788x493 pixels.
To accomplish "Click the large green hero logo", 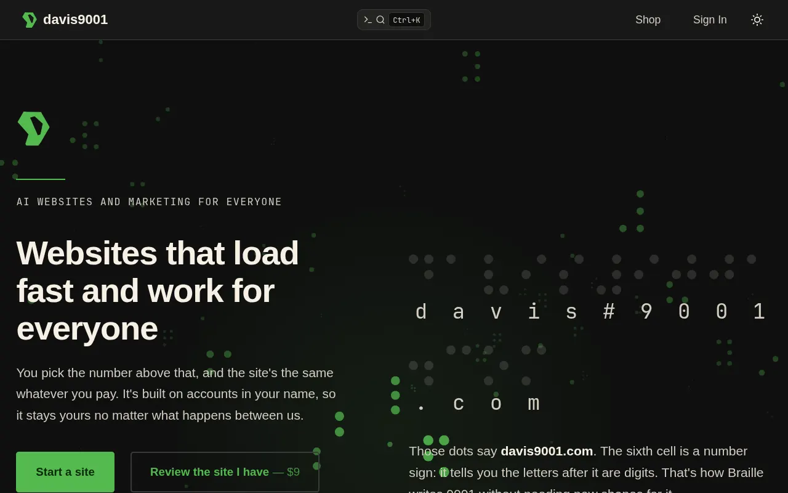I will coord(33,128).
